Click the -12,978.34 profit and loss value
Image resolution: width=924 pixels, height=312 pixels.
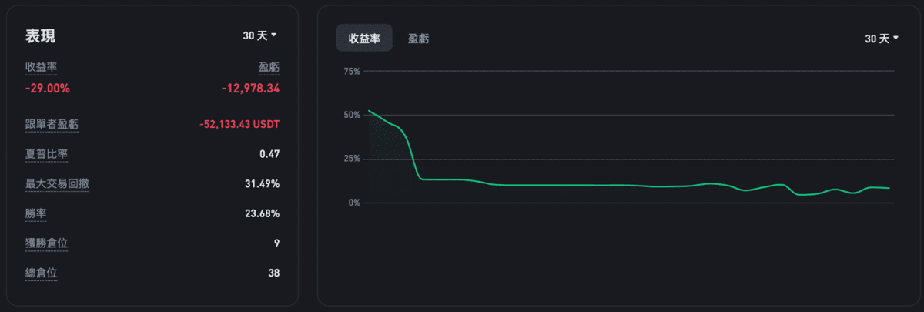coord(250,89)
